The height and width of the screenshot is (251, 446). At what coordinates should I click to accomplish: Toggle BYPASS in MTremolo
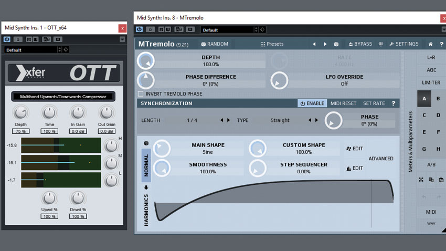pos(360,44)
